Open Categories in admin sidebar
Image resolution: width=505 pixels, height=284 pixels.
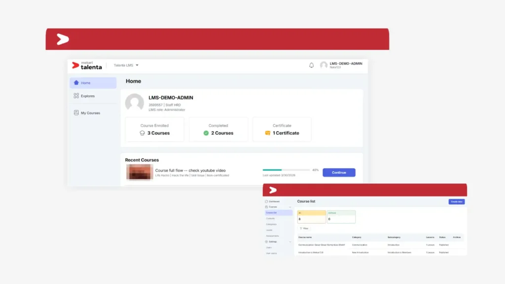pos(271,224)
